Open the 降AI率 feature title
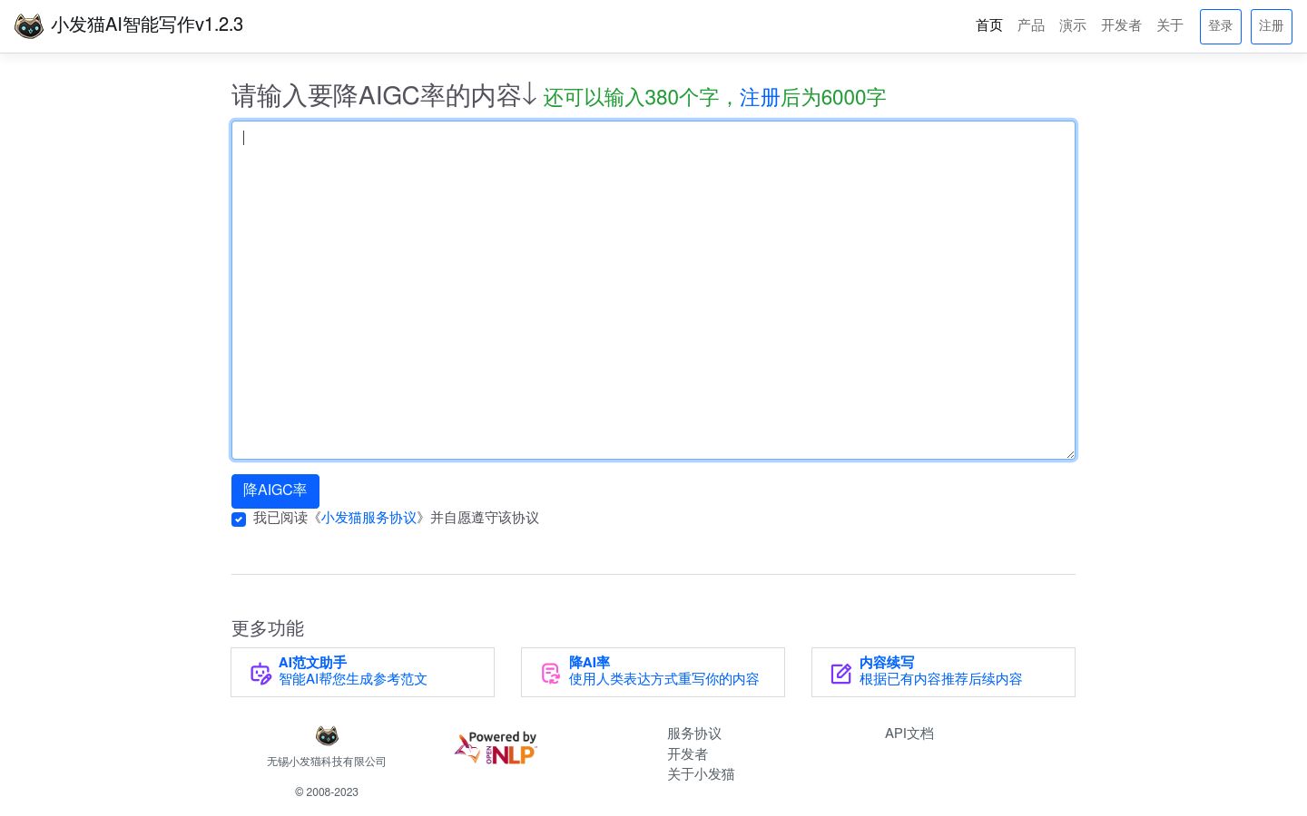The width and height of the screenshot is (1307, 816). pyautogui.click(x=589, y=663)
